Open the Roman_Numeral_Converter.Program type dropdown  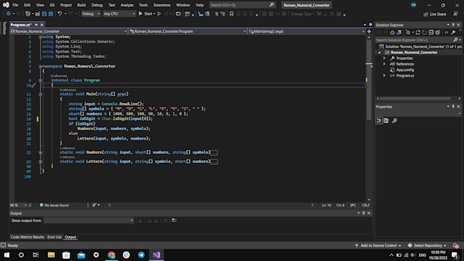(188, 31)
